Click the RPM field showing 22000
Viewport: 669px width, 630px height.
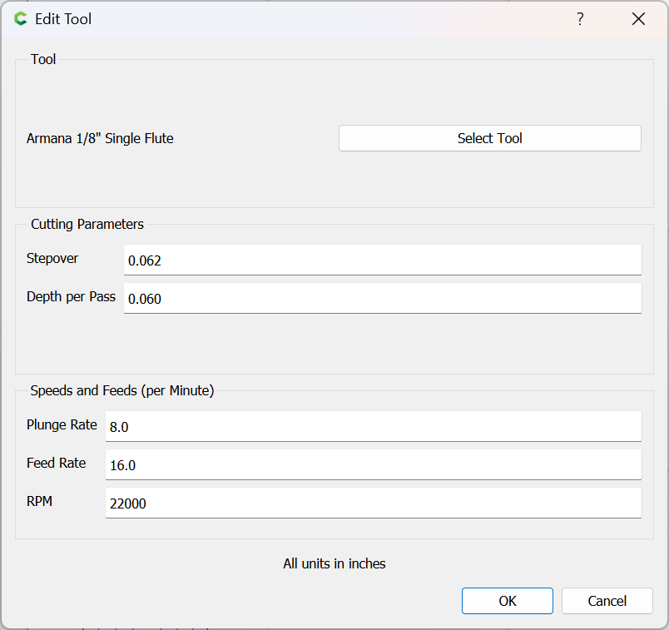pos(374,504)
